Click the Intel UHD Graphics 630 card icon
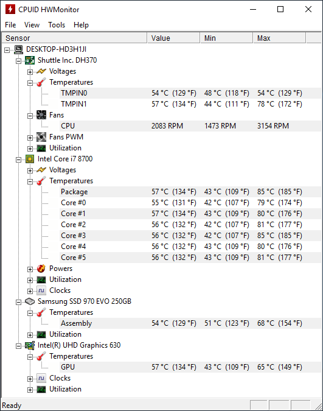The height and width of the screenshot is (411, 323). [30, 345]
